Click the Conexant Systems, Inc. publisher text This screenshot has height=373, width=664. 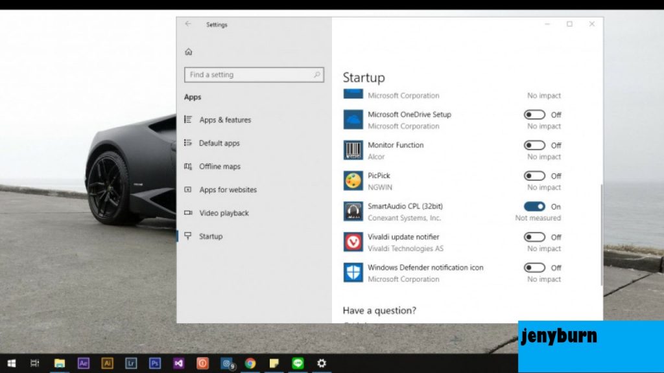tap(404, 218)
